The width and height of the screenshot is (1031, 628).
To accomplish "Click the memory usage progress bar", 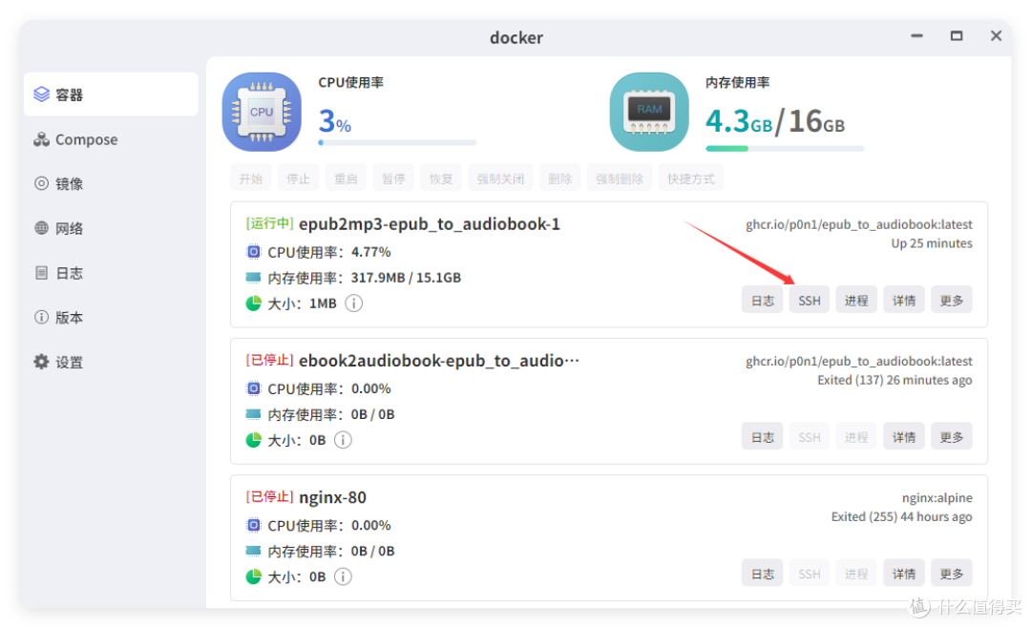I will [x=785, y=149].
